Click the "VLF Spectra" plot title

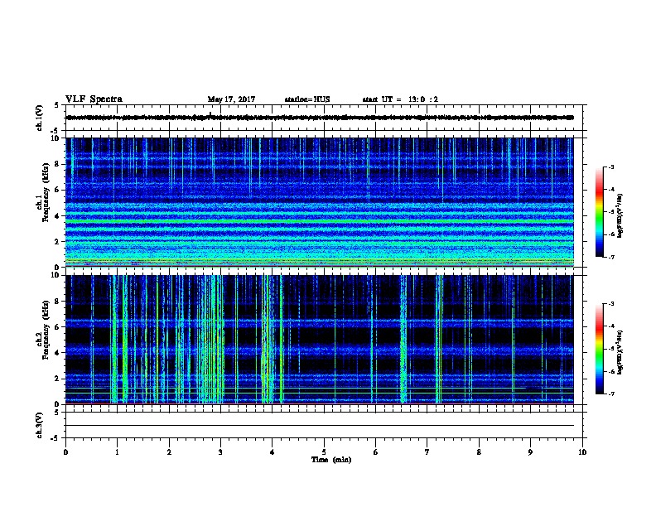pos(94,99)
